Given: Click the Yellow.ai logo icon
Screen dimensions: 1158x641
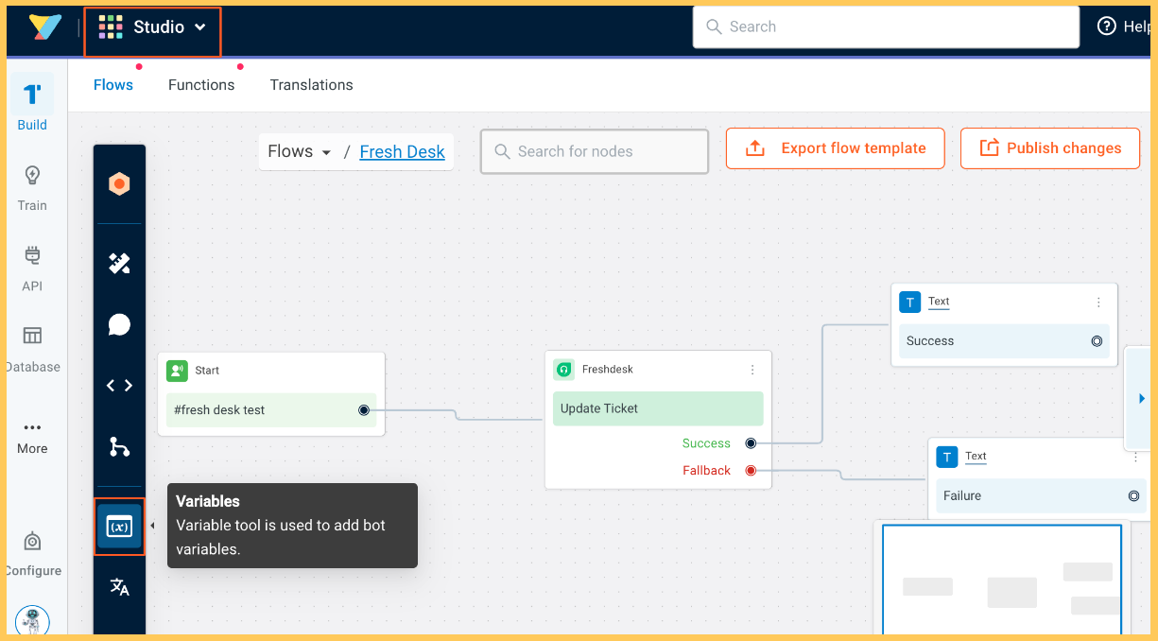Looking at the screenshot, I should coord(43,27).
